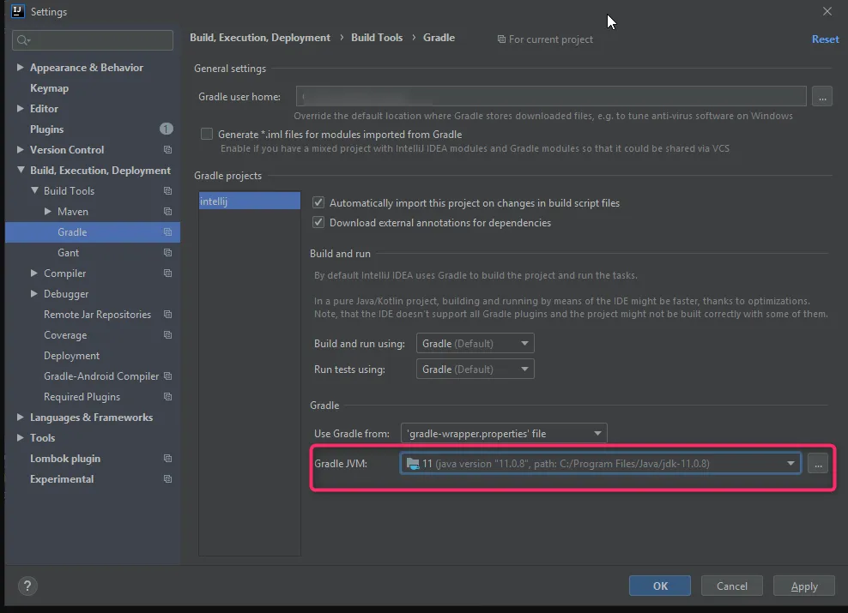
Task: Expand the Tools section arrow
Action: click(20, 437)
